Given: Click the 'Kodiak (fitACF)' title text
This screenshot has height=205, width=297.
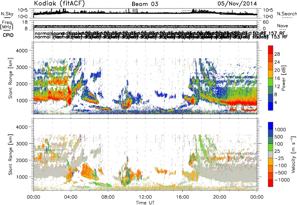Looking at the screenshot, I should pyautogui.click(x=59, y=3).
